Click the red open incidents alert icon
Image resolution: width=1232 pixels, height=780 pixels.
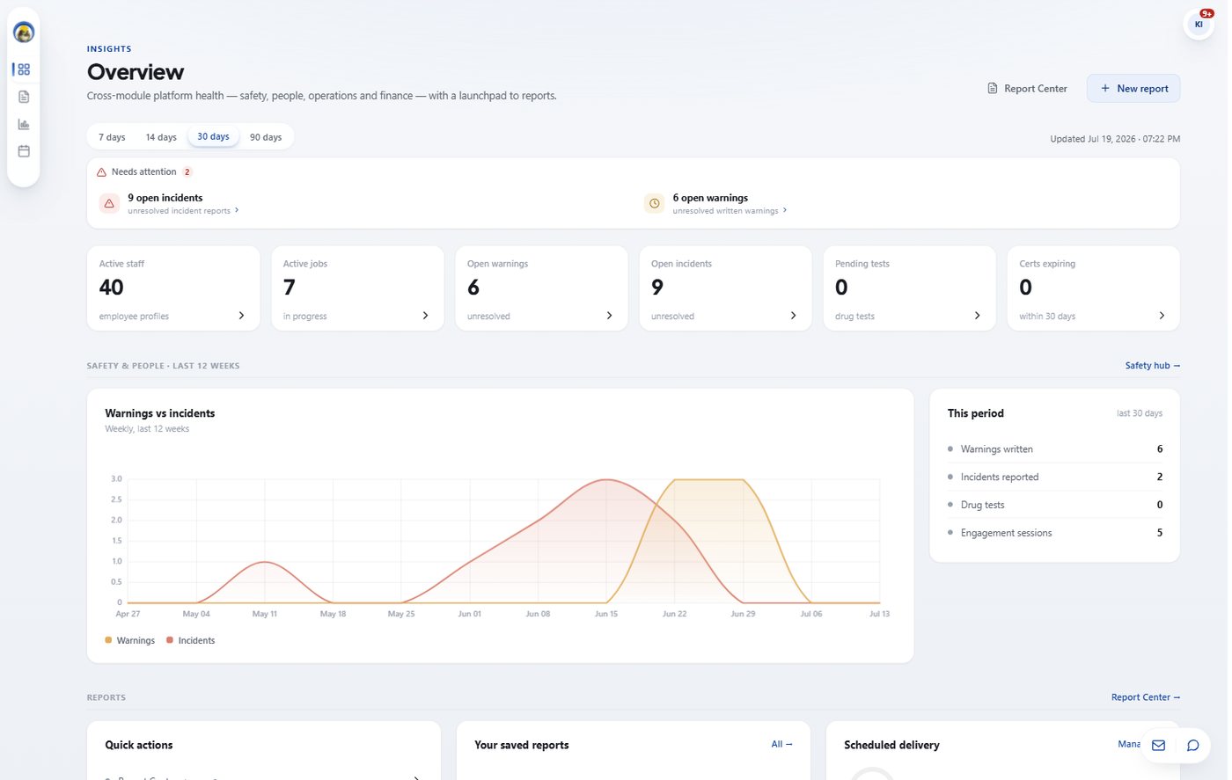click(x=109, y=203)
